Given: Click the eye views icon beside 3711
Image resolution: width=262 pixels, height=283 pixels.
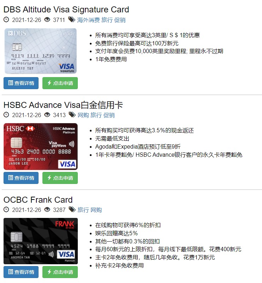Looking at the screenshot, I should click(x=47, y=19).
